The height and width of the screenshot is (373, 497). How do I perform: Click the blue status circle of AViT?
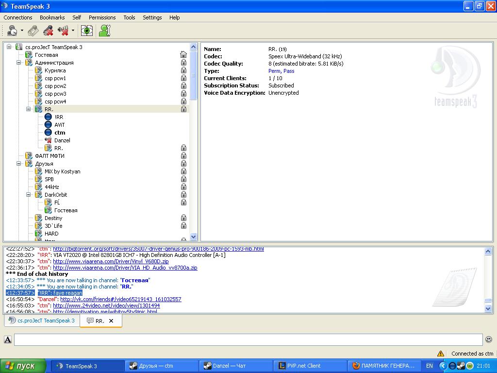coord(48,125)
